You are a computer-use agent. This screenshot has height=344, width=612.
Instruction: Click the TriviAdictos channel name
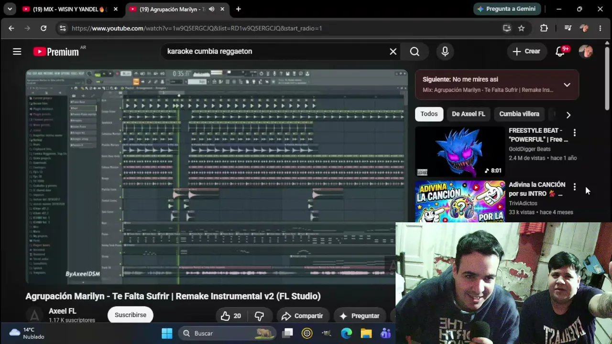(523, 204)
